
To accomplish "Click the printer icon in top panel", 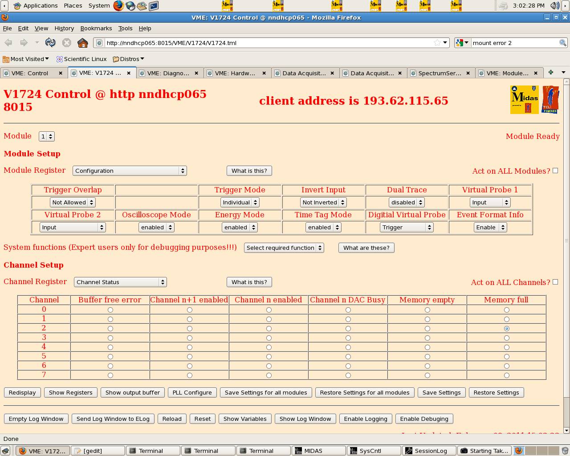I will 503,5.
